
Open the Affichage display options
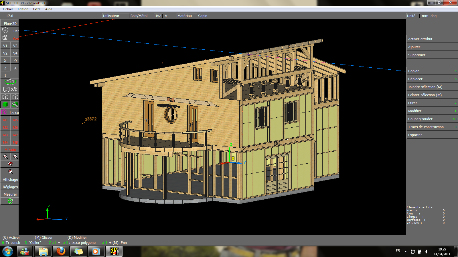(10, 180)
